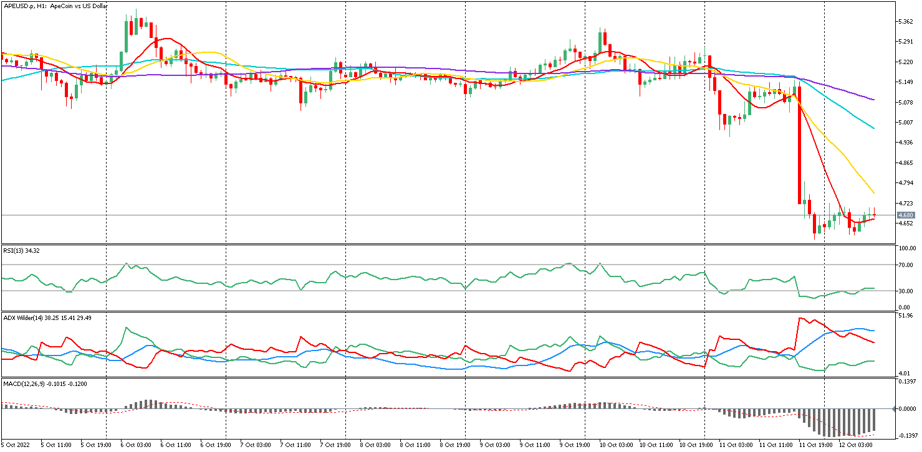
Task: Select the ADX Wilder(14) indicator label
Action: click(47, 318)
